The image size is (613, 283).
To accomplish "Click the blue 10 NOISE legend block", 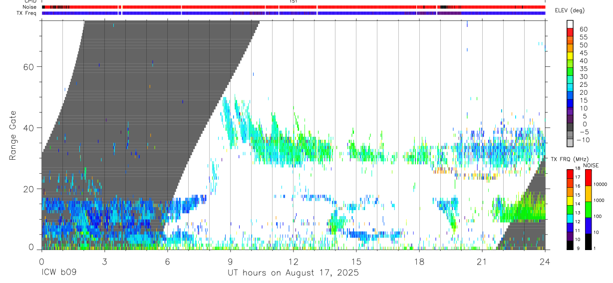I will (x=588, y=226).
